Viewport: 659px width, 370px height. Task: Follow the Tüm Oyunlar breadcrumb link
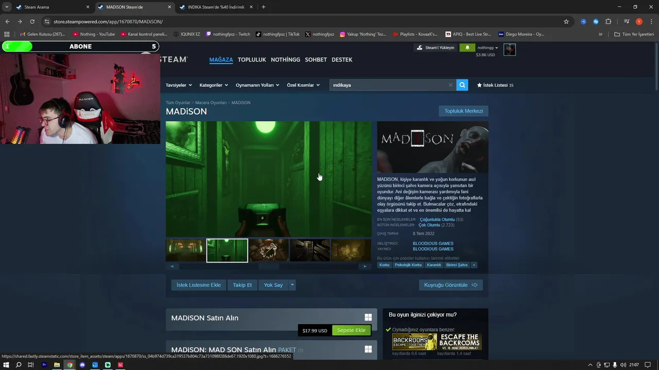[178, 103]
